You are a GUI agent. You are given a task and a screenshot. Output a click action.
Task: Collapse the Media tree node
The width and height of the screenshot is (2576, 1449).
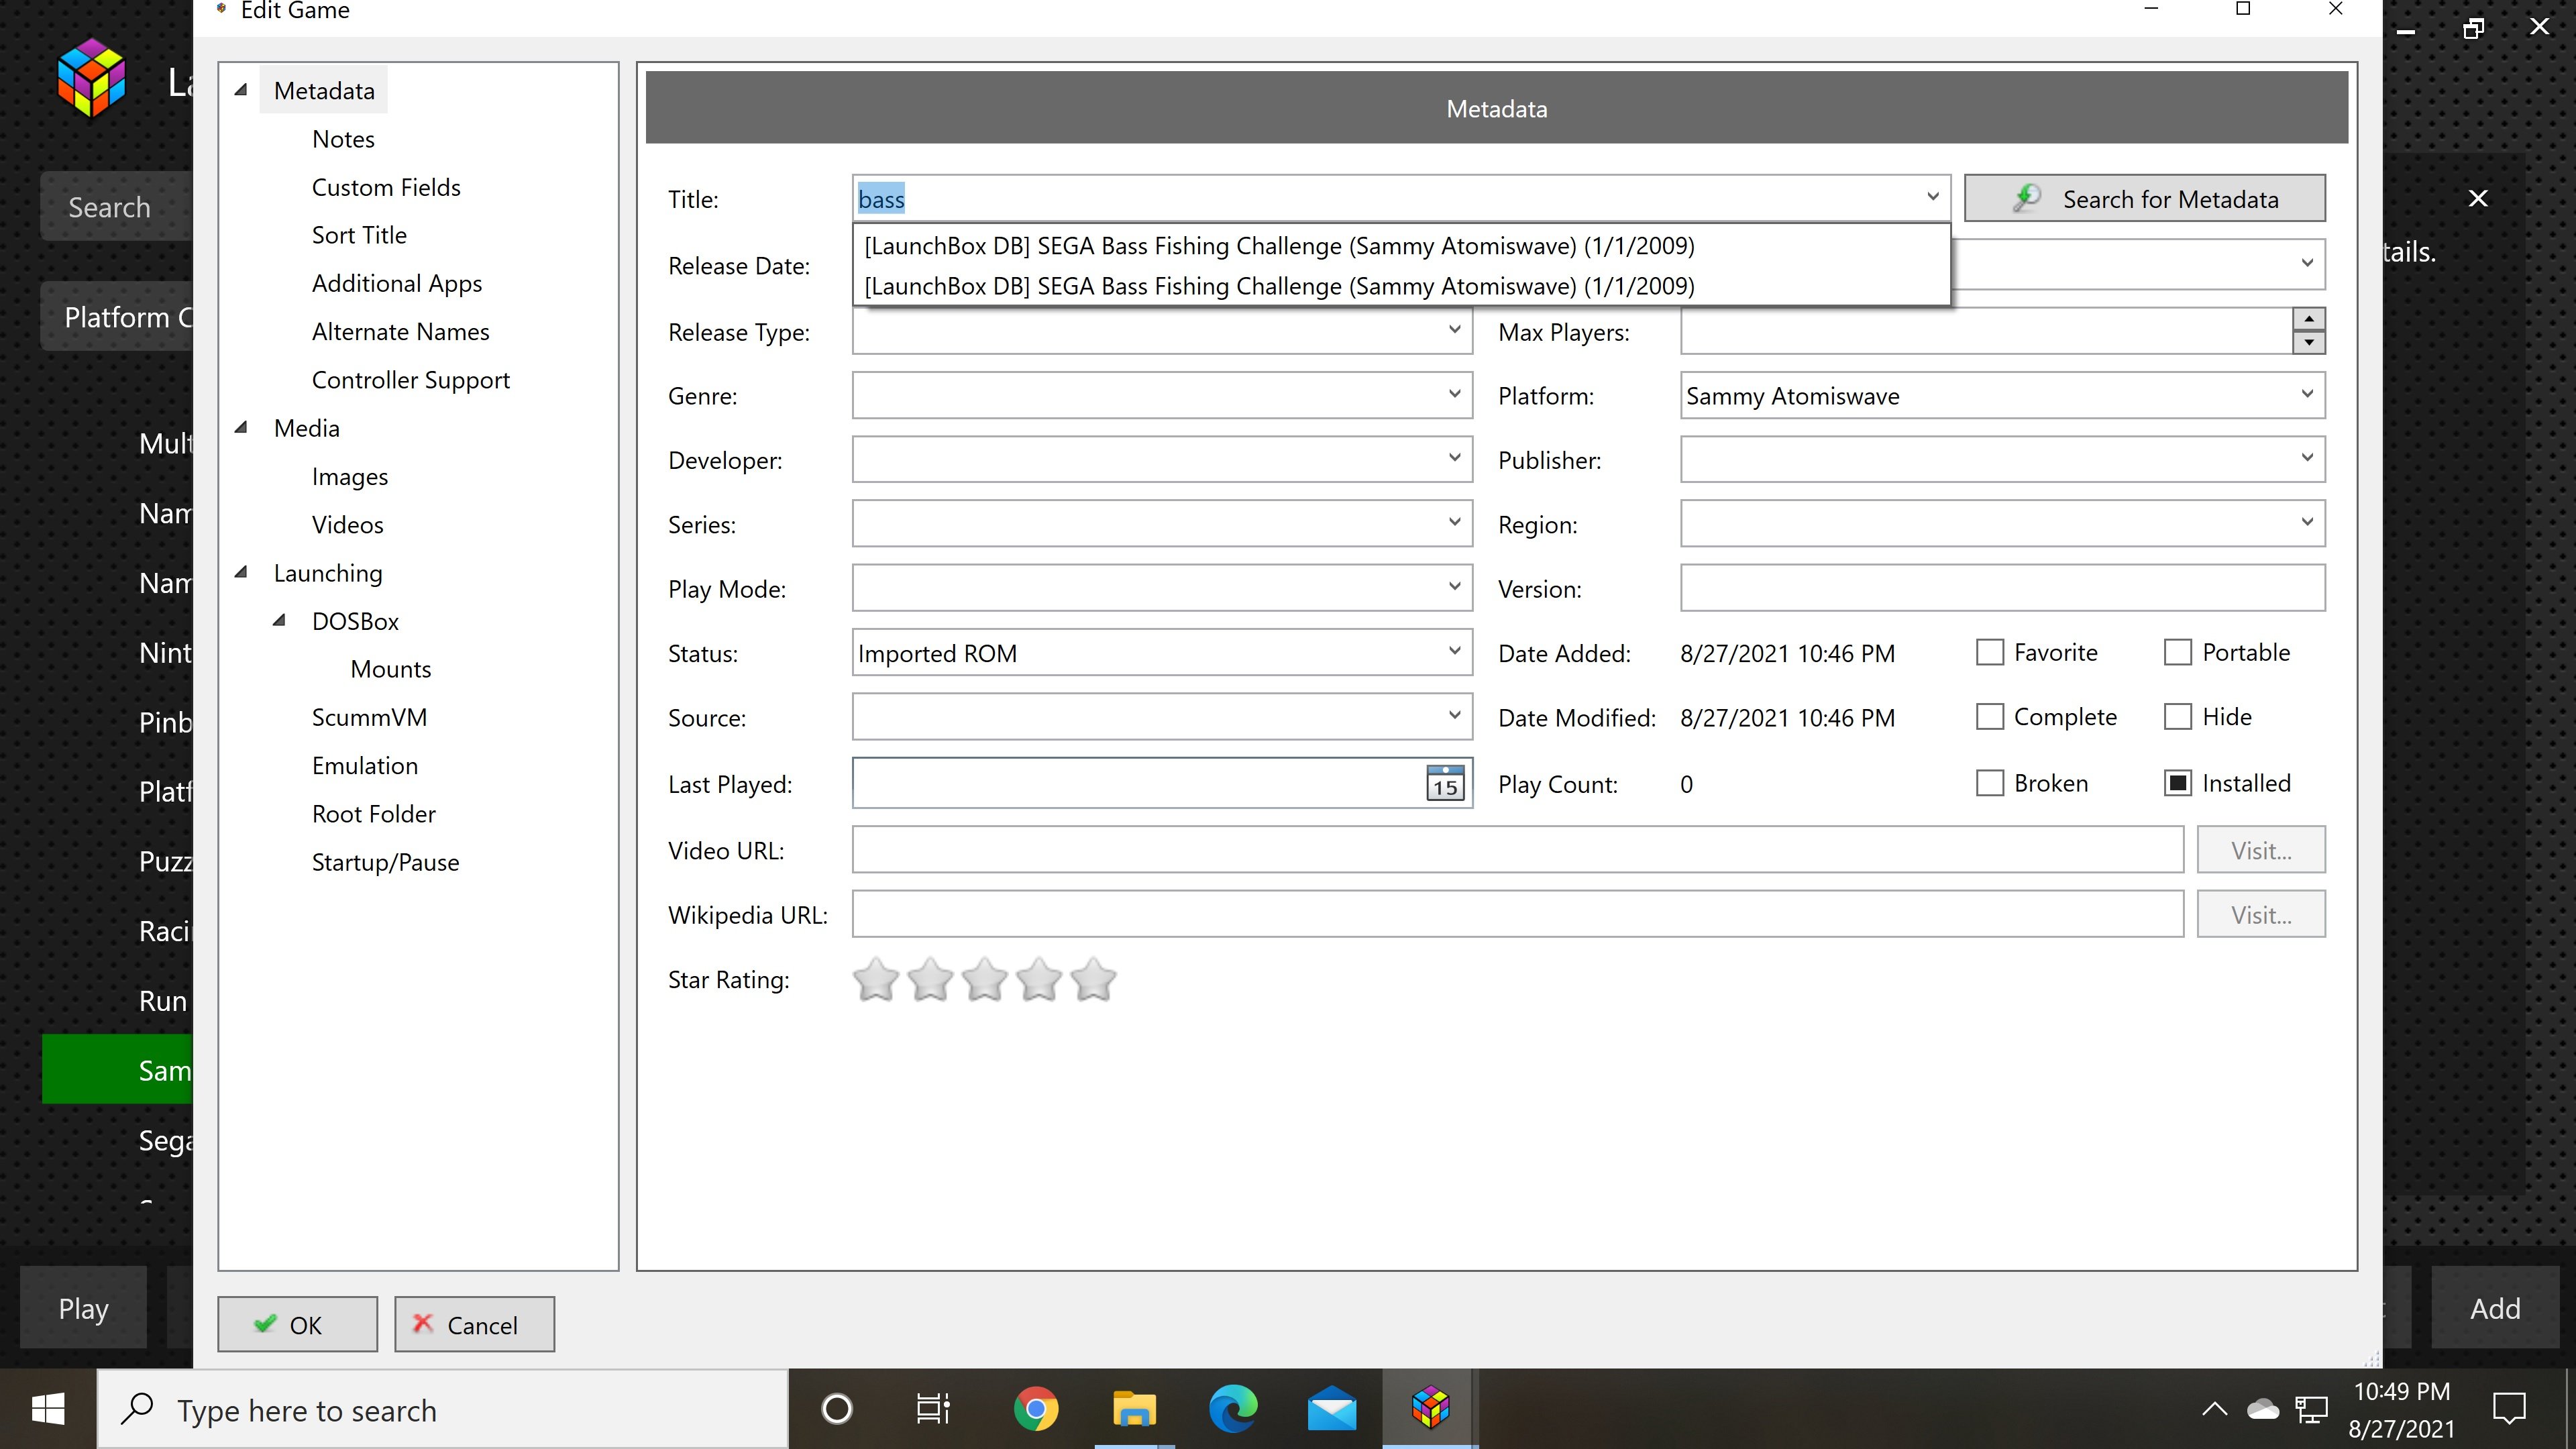point(241,427)
